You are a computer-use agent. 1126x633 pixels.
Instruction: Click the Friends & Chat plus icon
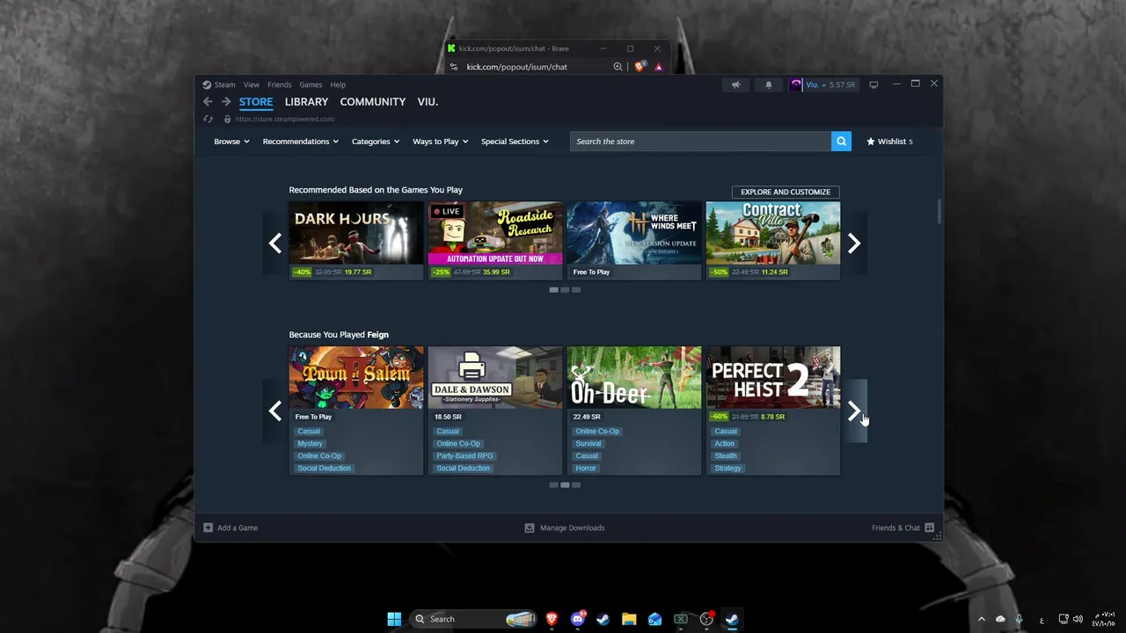coord(929,527)
